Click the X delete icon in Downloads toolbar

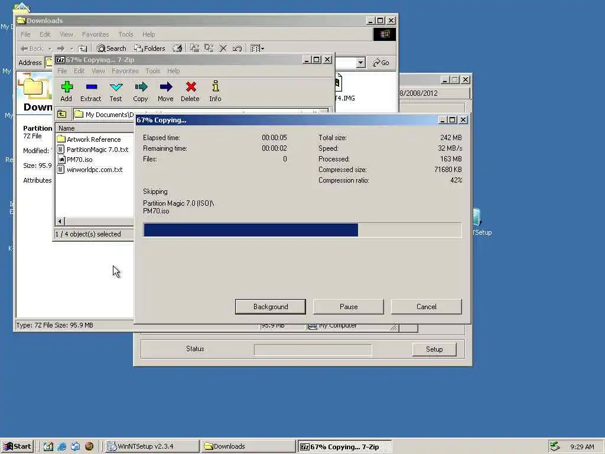click(223, 48)
